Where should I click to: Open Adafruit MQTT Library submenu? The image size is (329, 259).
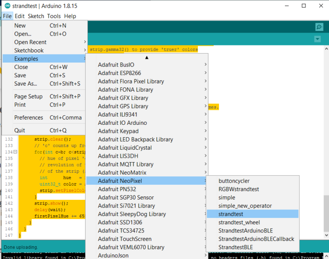pyautogui.click(x=147, y=164)
